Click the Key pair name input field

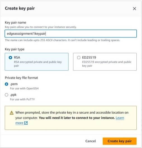pyautogui.click(x=71, y=34)
